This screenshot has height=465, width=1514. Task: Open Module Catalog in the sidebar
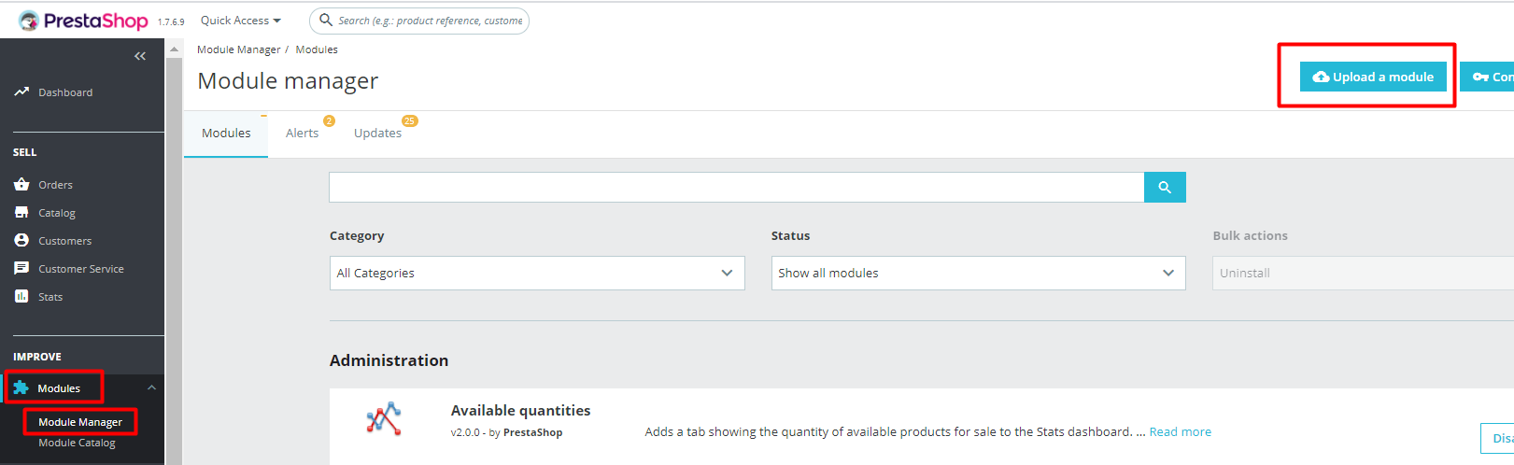coord(77,443)
